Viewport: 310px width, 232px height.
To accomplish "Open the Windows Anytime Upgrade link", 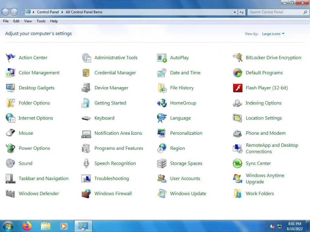I will coord(265,179).
